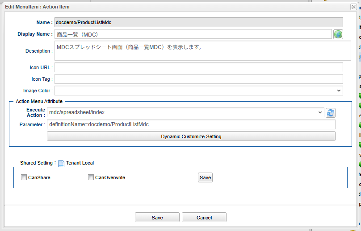
Task: Click the Tenant Local label
Action: [x=80, y=163]
